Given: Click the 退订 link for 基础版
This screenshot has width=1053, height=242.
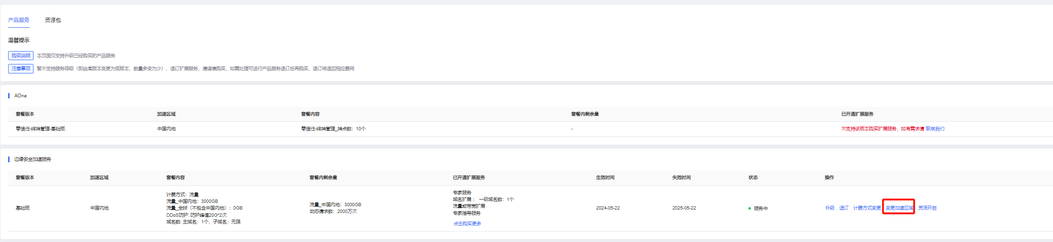Looking at the screenshot, I should point(844,208).
